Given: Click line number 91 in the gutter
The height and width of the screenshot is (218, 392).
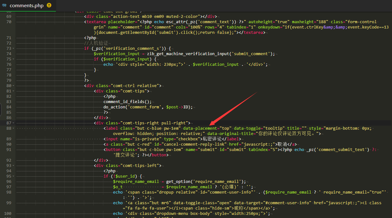Looking at the screenshot, I should pyautogui.click(x=8, y=150).
